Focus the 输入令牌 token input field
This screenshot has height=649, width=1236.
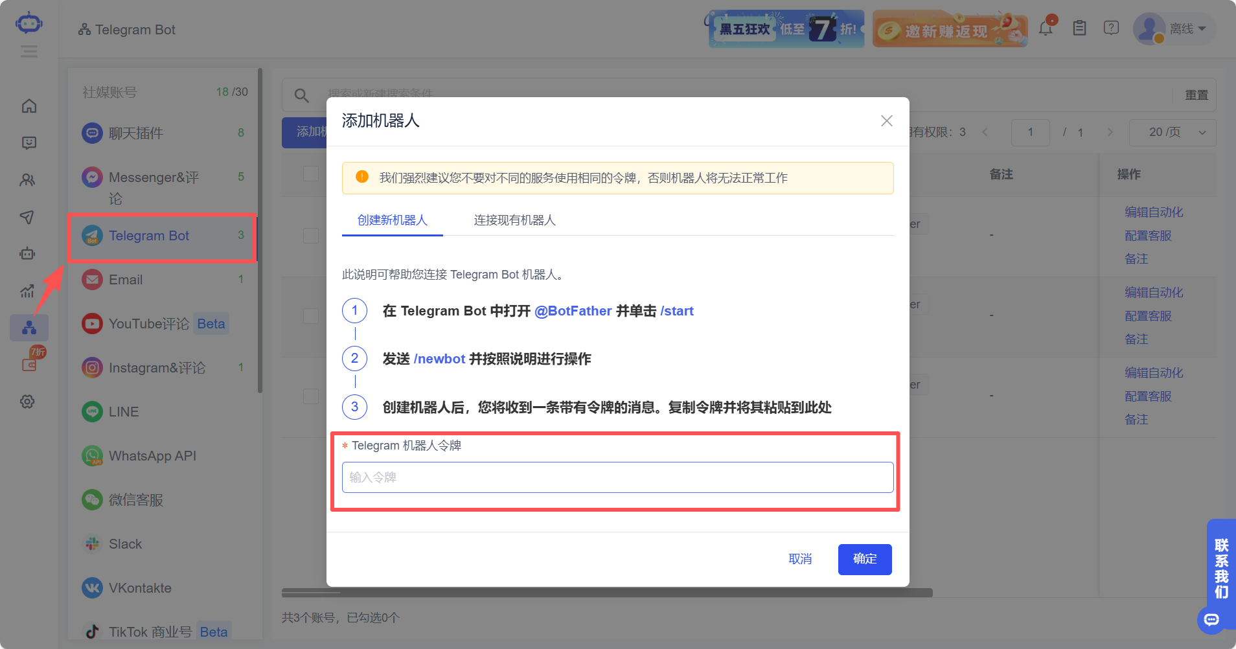[618, 477]
